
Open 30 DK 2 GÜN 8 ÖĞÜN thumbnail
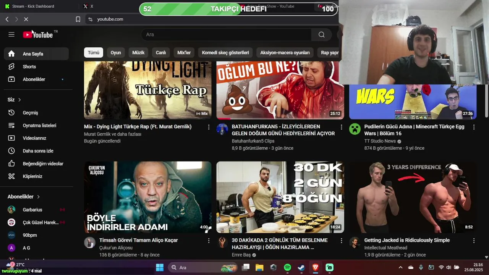point(280,197)
